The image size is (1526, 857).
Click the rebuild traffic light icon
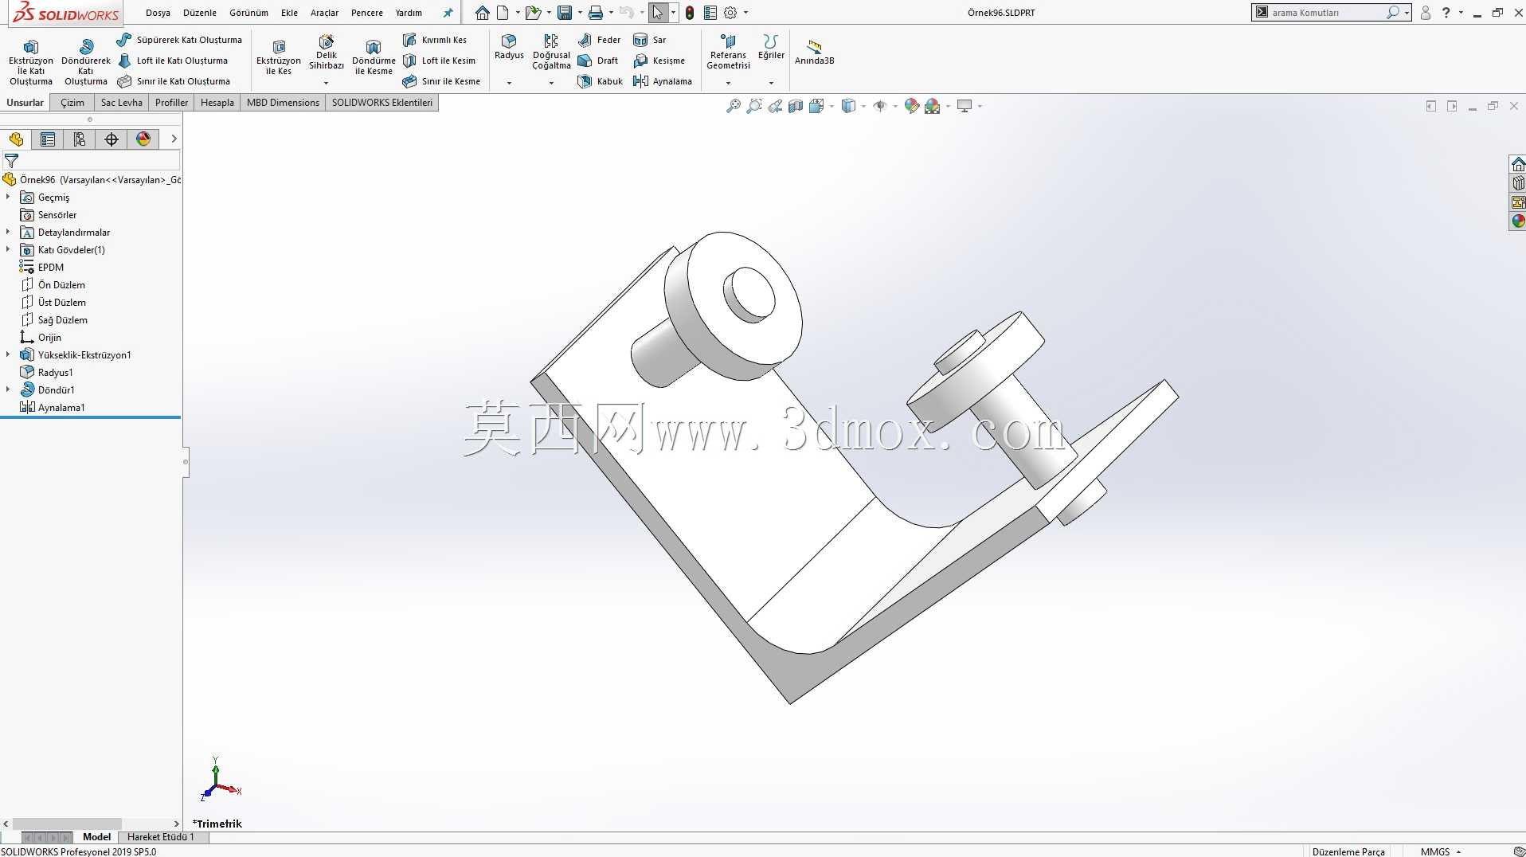[x=690, y=13]
